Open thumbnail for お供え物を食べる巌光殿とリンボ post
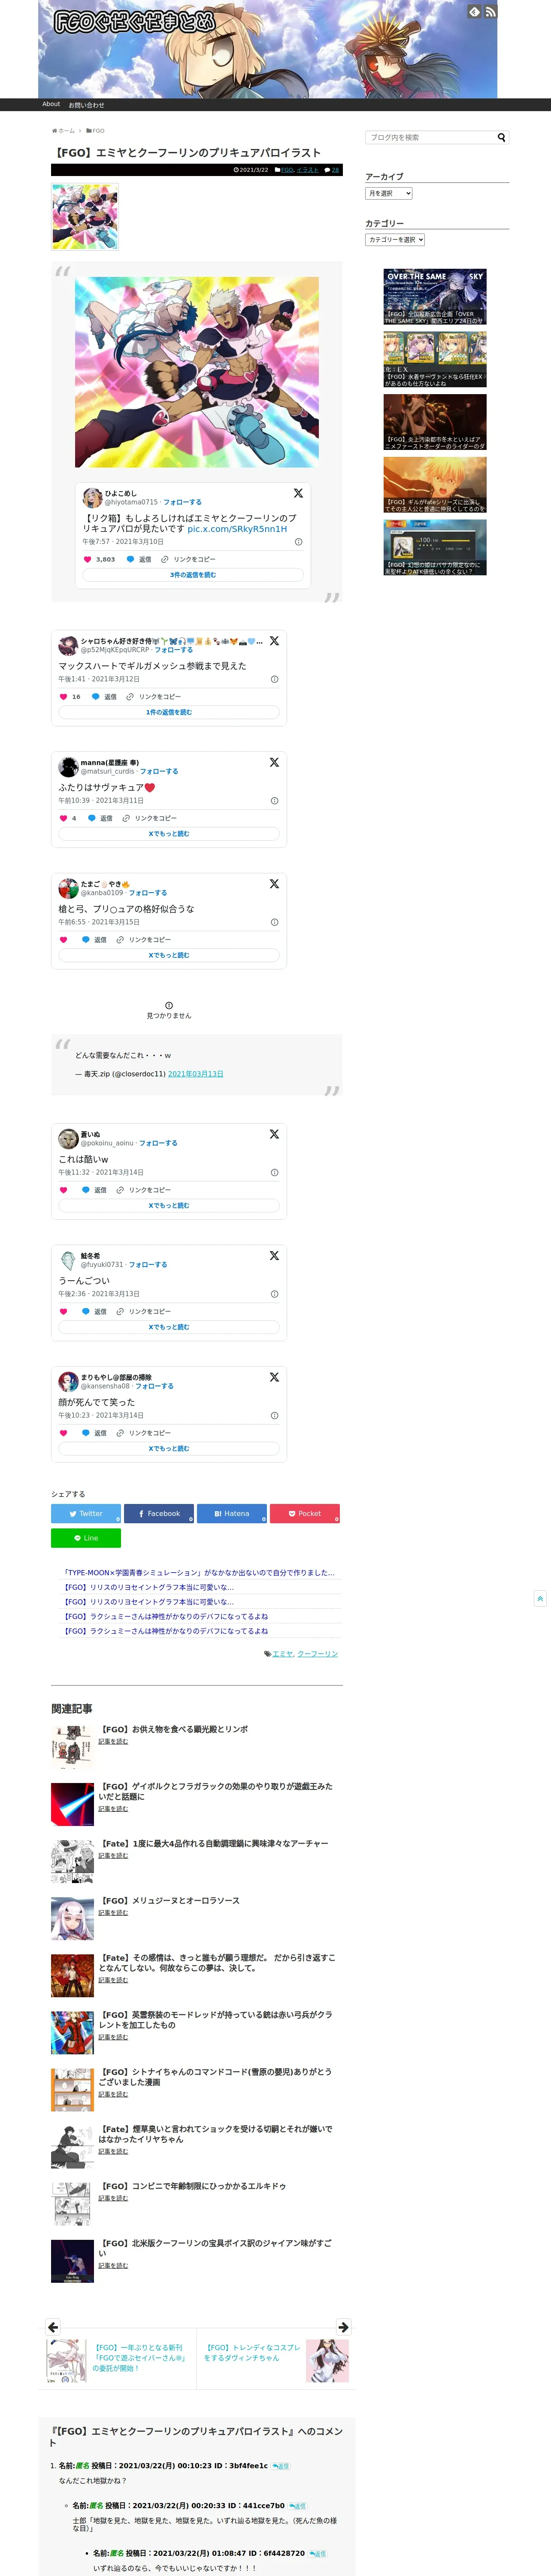Screen dimensions: 551x2576 point(72,1747)
